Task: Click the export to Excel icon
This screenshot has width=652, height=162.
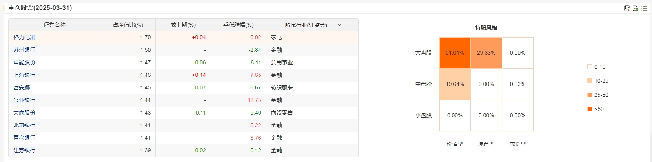Action: coord(636,8)
